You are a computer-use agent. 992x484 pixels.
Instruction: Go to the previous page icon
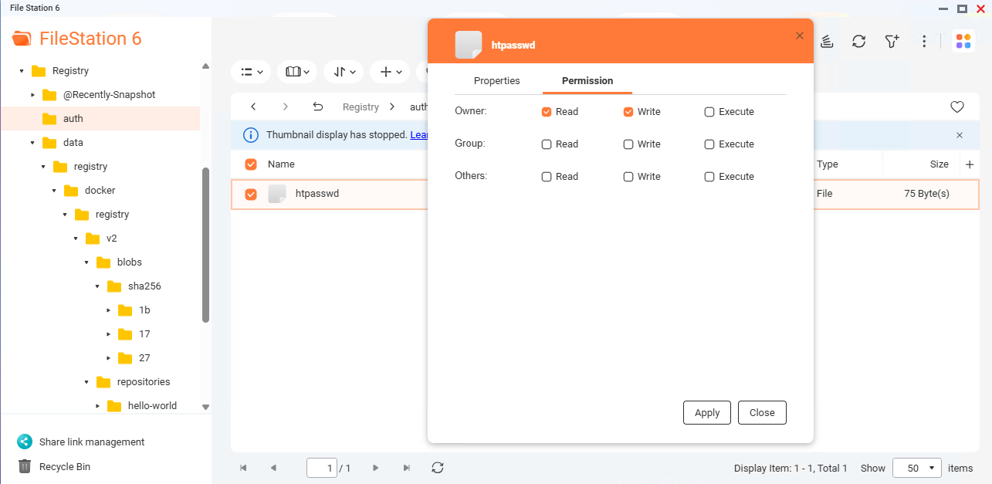[273, 468]
